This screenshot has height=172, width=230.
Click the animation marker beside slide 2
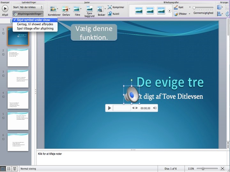pos(3,54)
